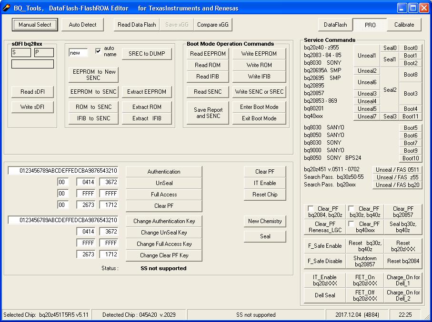Screen dimensions: 432x322
Task: Click the Manual Select button
Action: pos(35,25)
